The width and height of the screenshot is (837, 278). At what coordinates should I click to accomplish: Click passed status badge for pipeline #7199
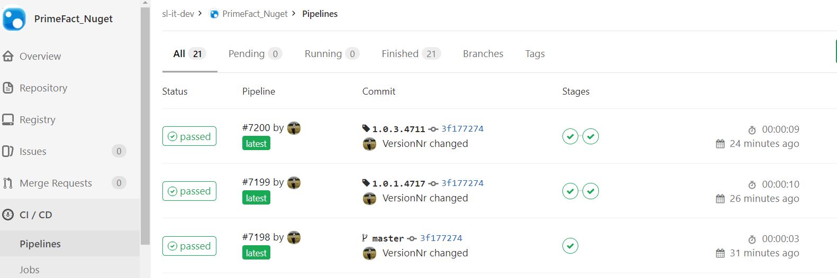point(189,191)
